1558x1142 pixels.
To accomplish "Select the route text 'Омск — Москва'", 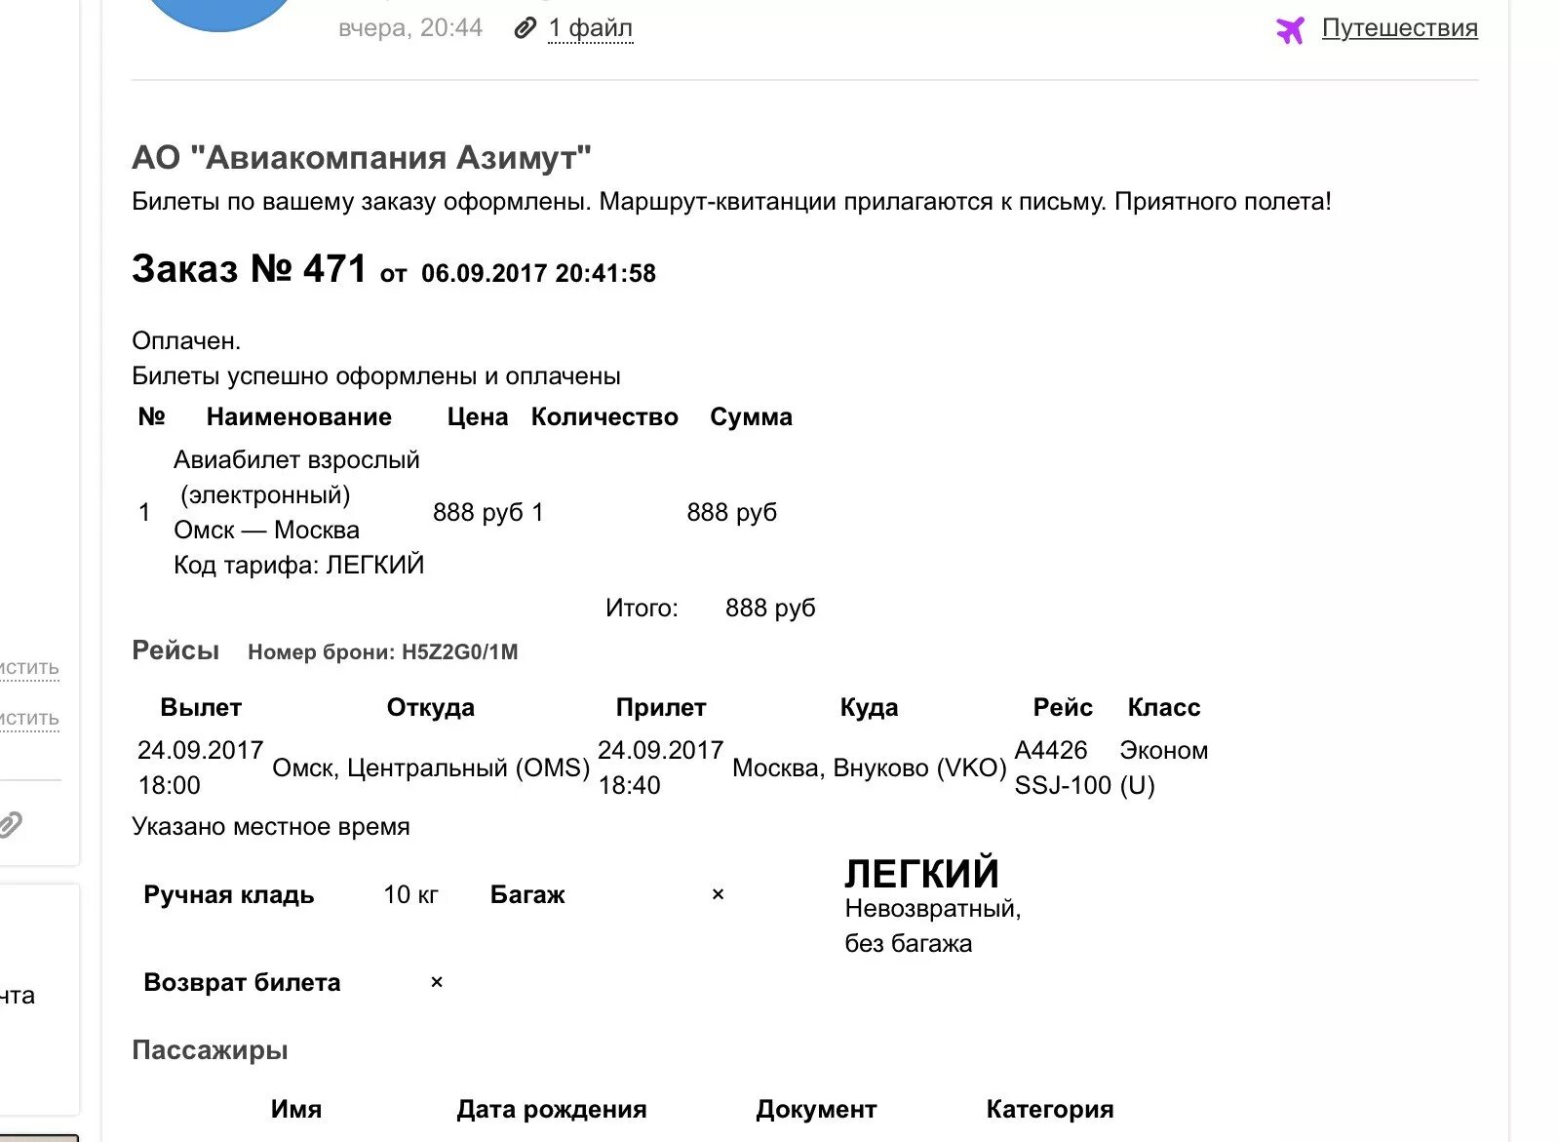I will point(266,530).
